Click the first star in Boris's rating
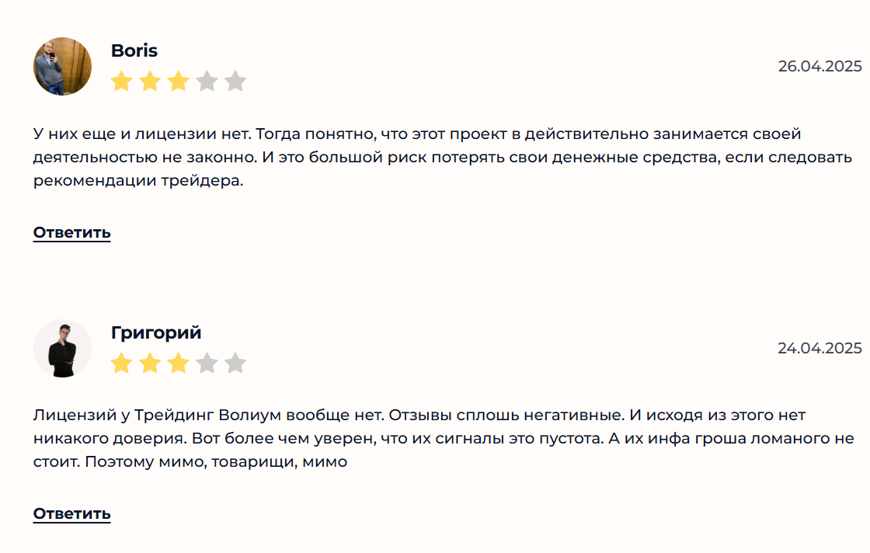 pyautogui.click(x=121, y=81)
